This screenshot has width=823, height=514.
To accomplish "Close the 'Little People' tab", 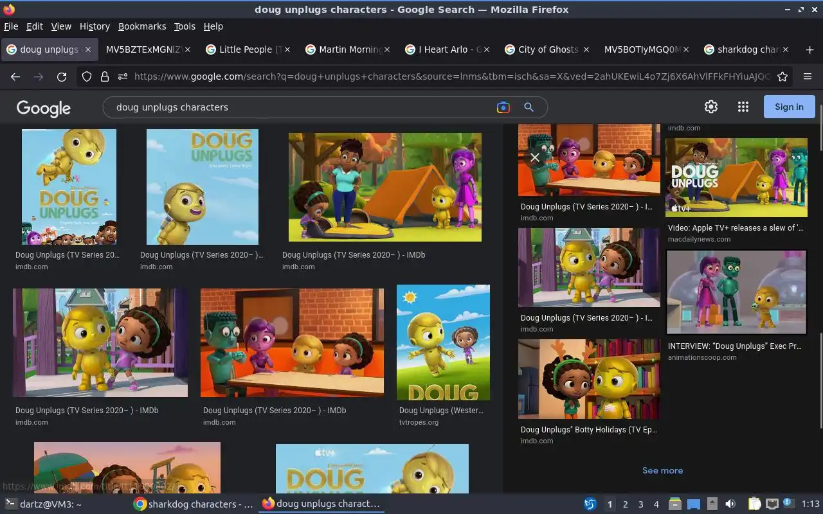I will (x=287, y=49).
